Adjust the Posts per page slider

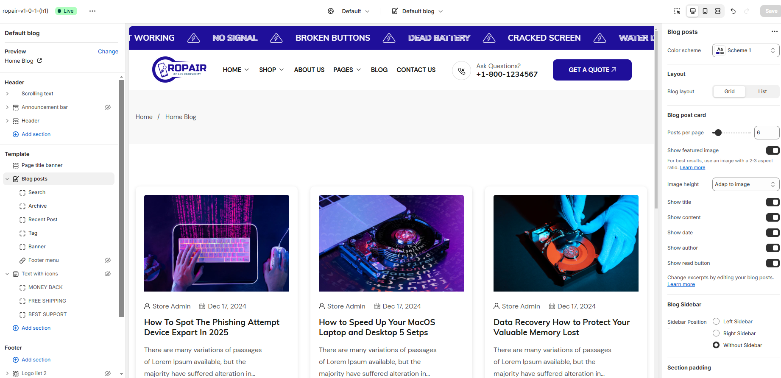(717, 133)
